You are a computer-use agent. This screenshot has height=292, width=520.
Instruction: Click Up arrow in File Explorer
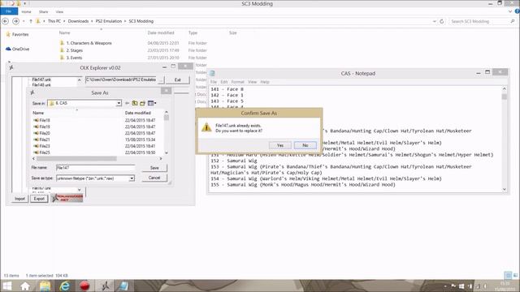pyautogui.click(x=31, y=21)
